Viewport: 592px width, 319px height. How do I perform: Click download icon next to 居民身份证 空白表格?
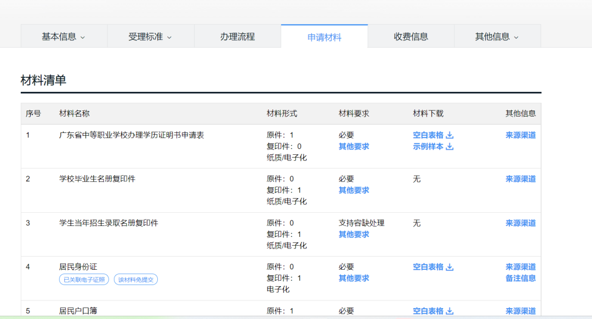click(x=449, y=267)
